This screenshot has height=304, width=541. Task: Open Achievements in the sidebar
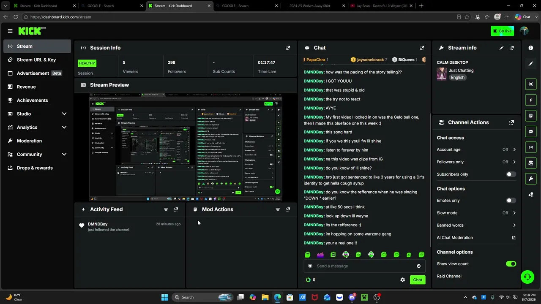click(37, 100)
